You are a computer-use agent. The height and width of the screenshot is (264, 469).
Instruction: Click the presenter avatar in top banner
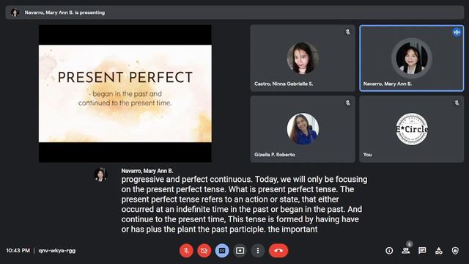pos(15,12)
